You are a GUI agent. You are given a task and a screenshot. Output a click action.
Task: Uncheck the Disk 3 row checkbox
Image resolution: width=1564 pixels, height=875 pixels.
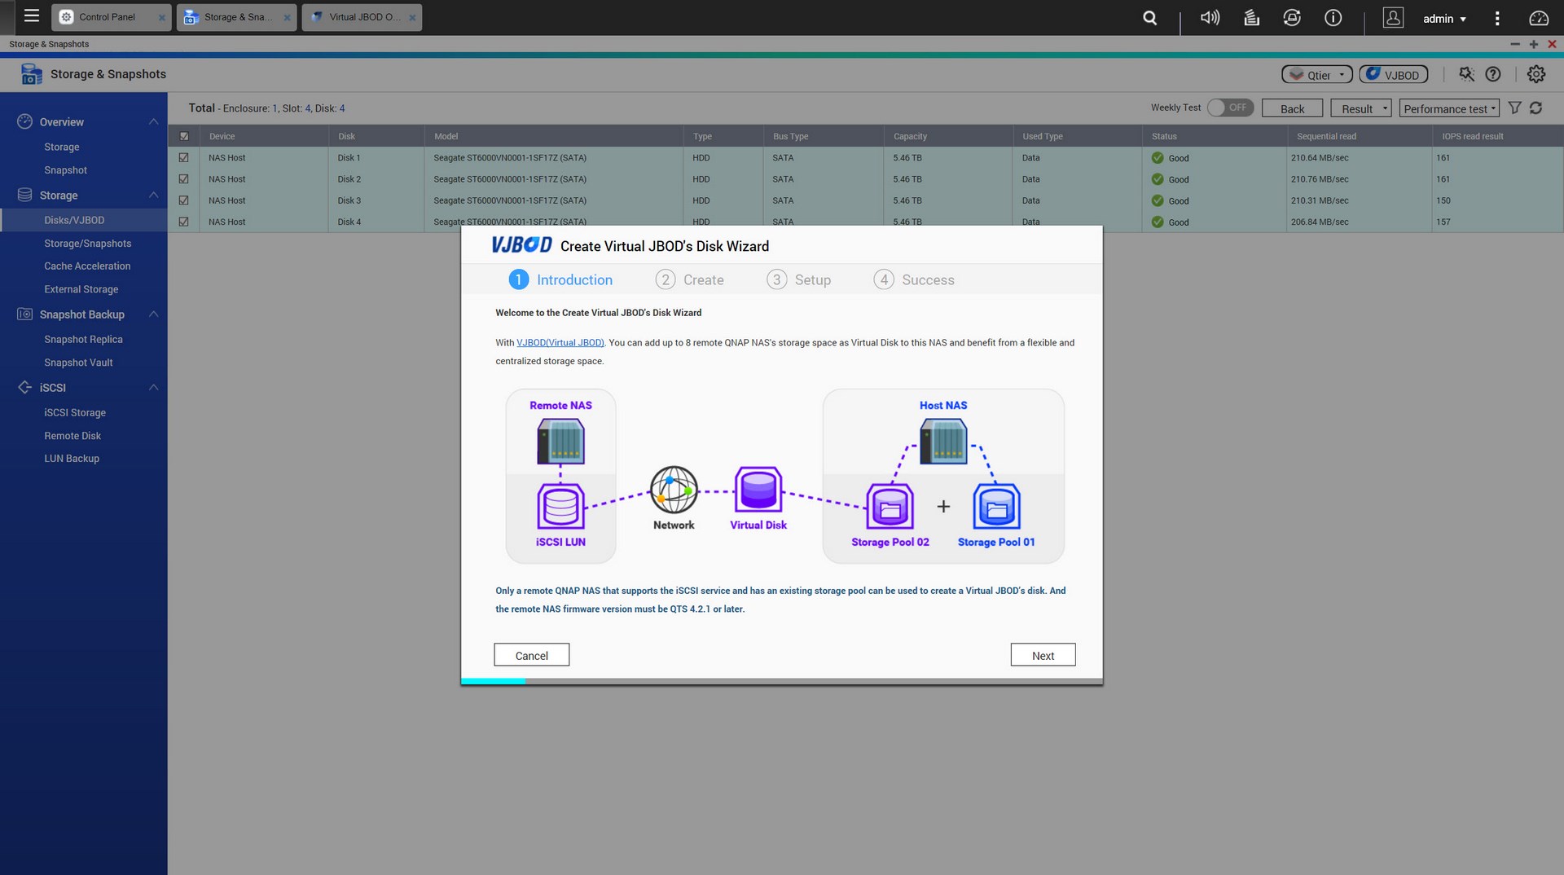click(183, 200)
